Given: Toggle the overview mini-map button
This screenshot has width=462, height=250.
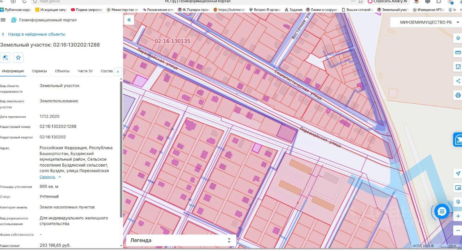Looking at the screenshot, I should (x=458, y=187).
